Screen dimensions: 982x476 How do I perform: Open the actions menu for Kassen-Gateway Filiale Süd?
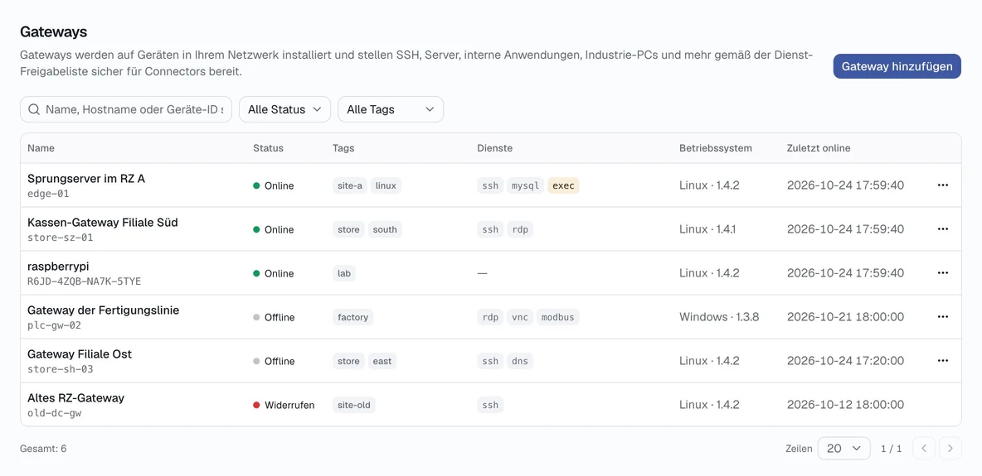click(x=942, y=229)
